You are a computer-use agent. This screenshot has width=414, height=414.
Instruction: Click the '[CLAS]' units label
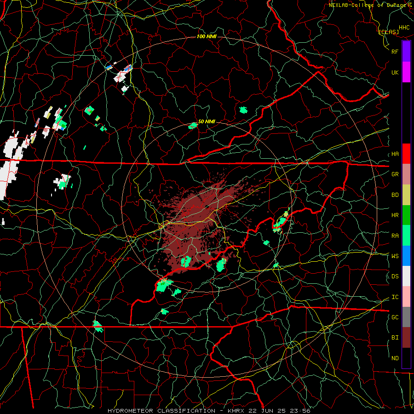tap(389, 32)
